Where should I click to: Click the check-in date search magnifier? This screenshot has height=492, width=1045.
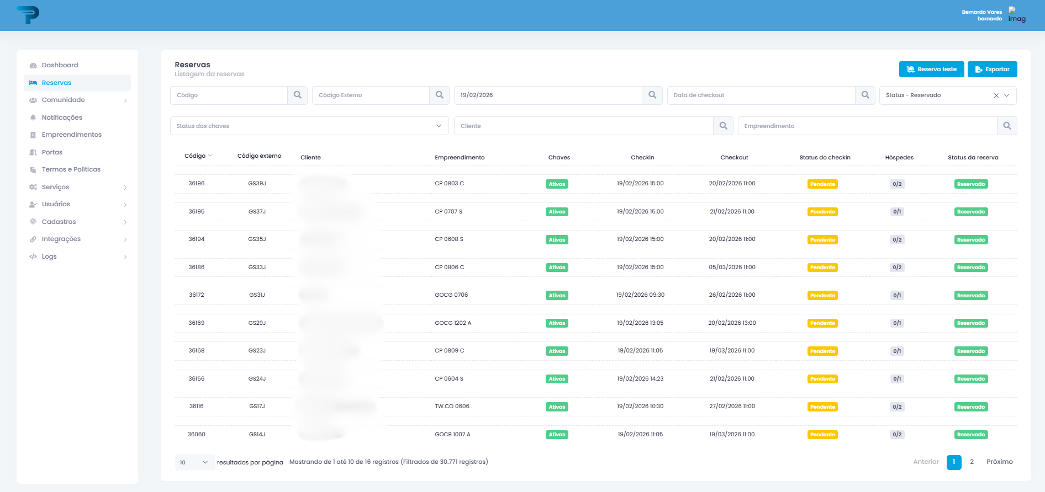652,95
